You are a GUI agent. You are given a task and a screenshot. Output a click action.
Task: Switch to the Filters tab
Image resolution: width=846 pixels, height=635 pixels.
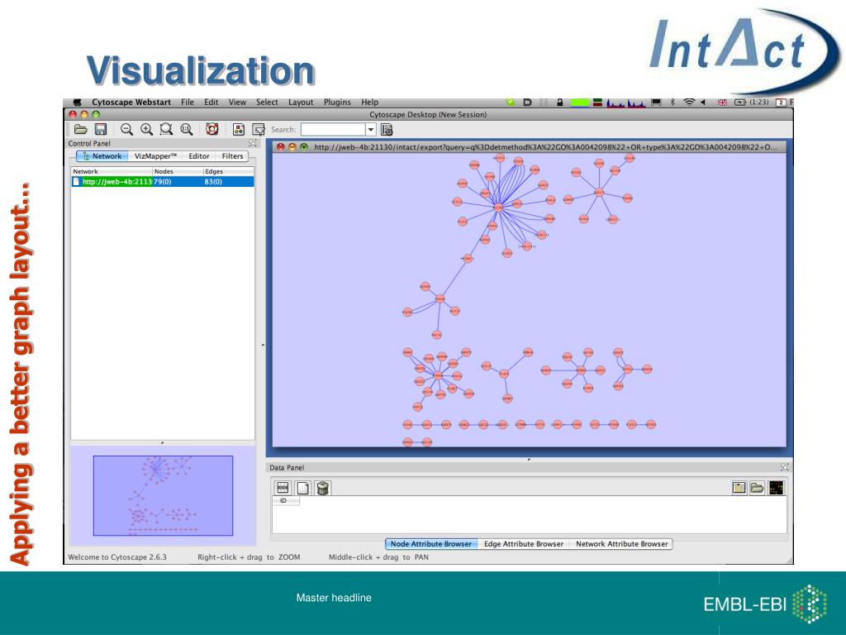point(232,156)
